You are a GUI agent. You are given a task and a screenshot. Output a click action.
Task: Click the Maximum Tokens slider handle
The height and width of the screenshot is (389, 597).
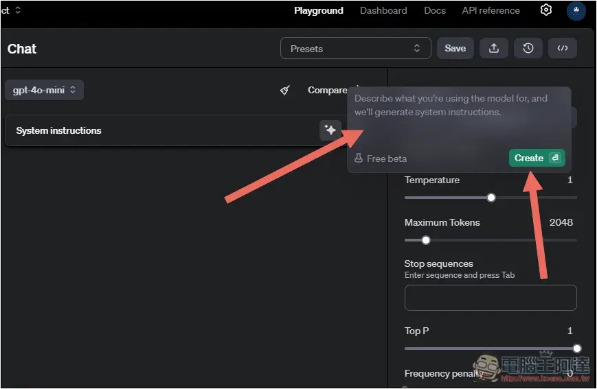pos(426,240)
